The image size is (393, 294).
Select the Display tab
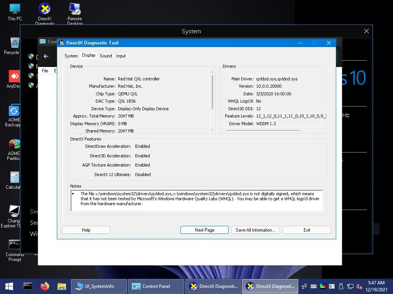point(89,55)
